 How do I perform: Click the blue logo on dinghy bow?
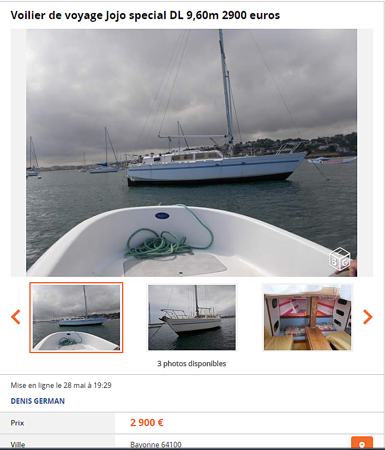click(x=162, y=216)
